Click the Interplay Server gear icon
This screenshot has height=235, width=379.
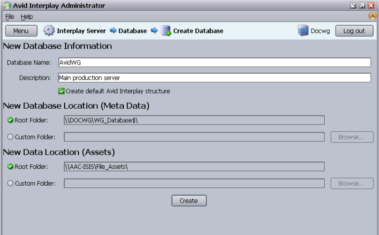pyautogui.click(x=49, y=31)
